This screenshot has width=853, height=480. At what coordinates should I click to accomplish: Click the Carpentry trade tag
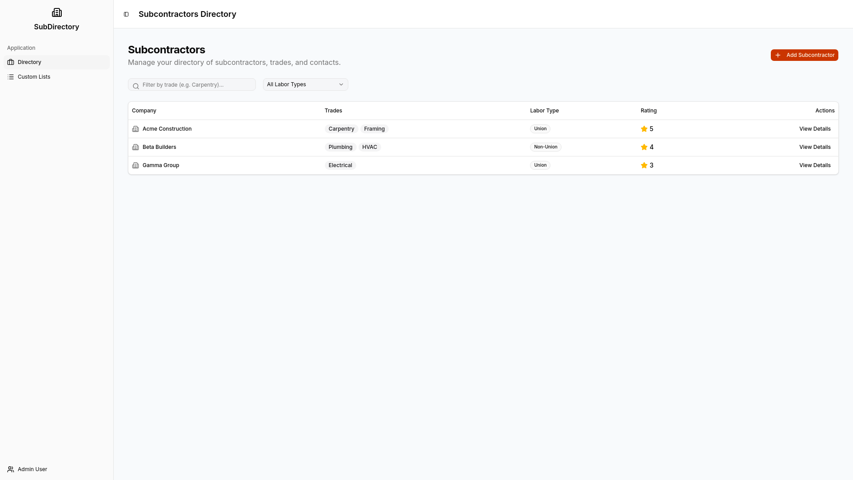[341, 129]
